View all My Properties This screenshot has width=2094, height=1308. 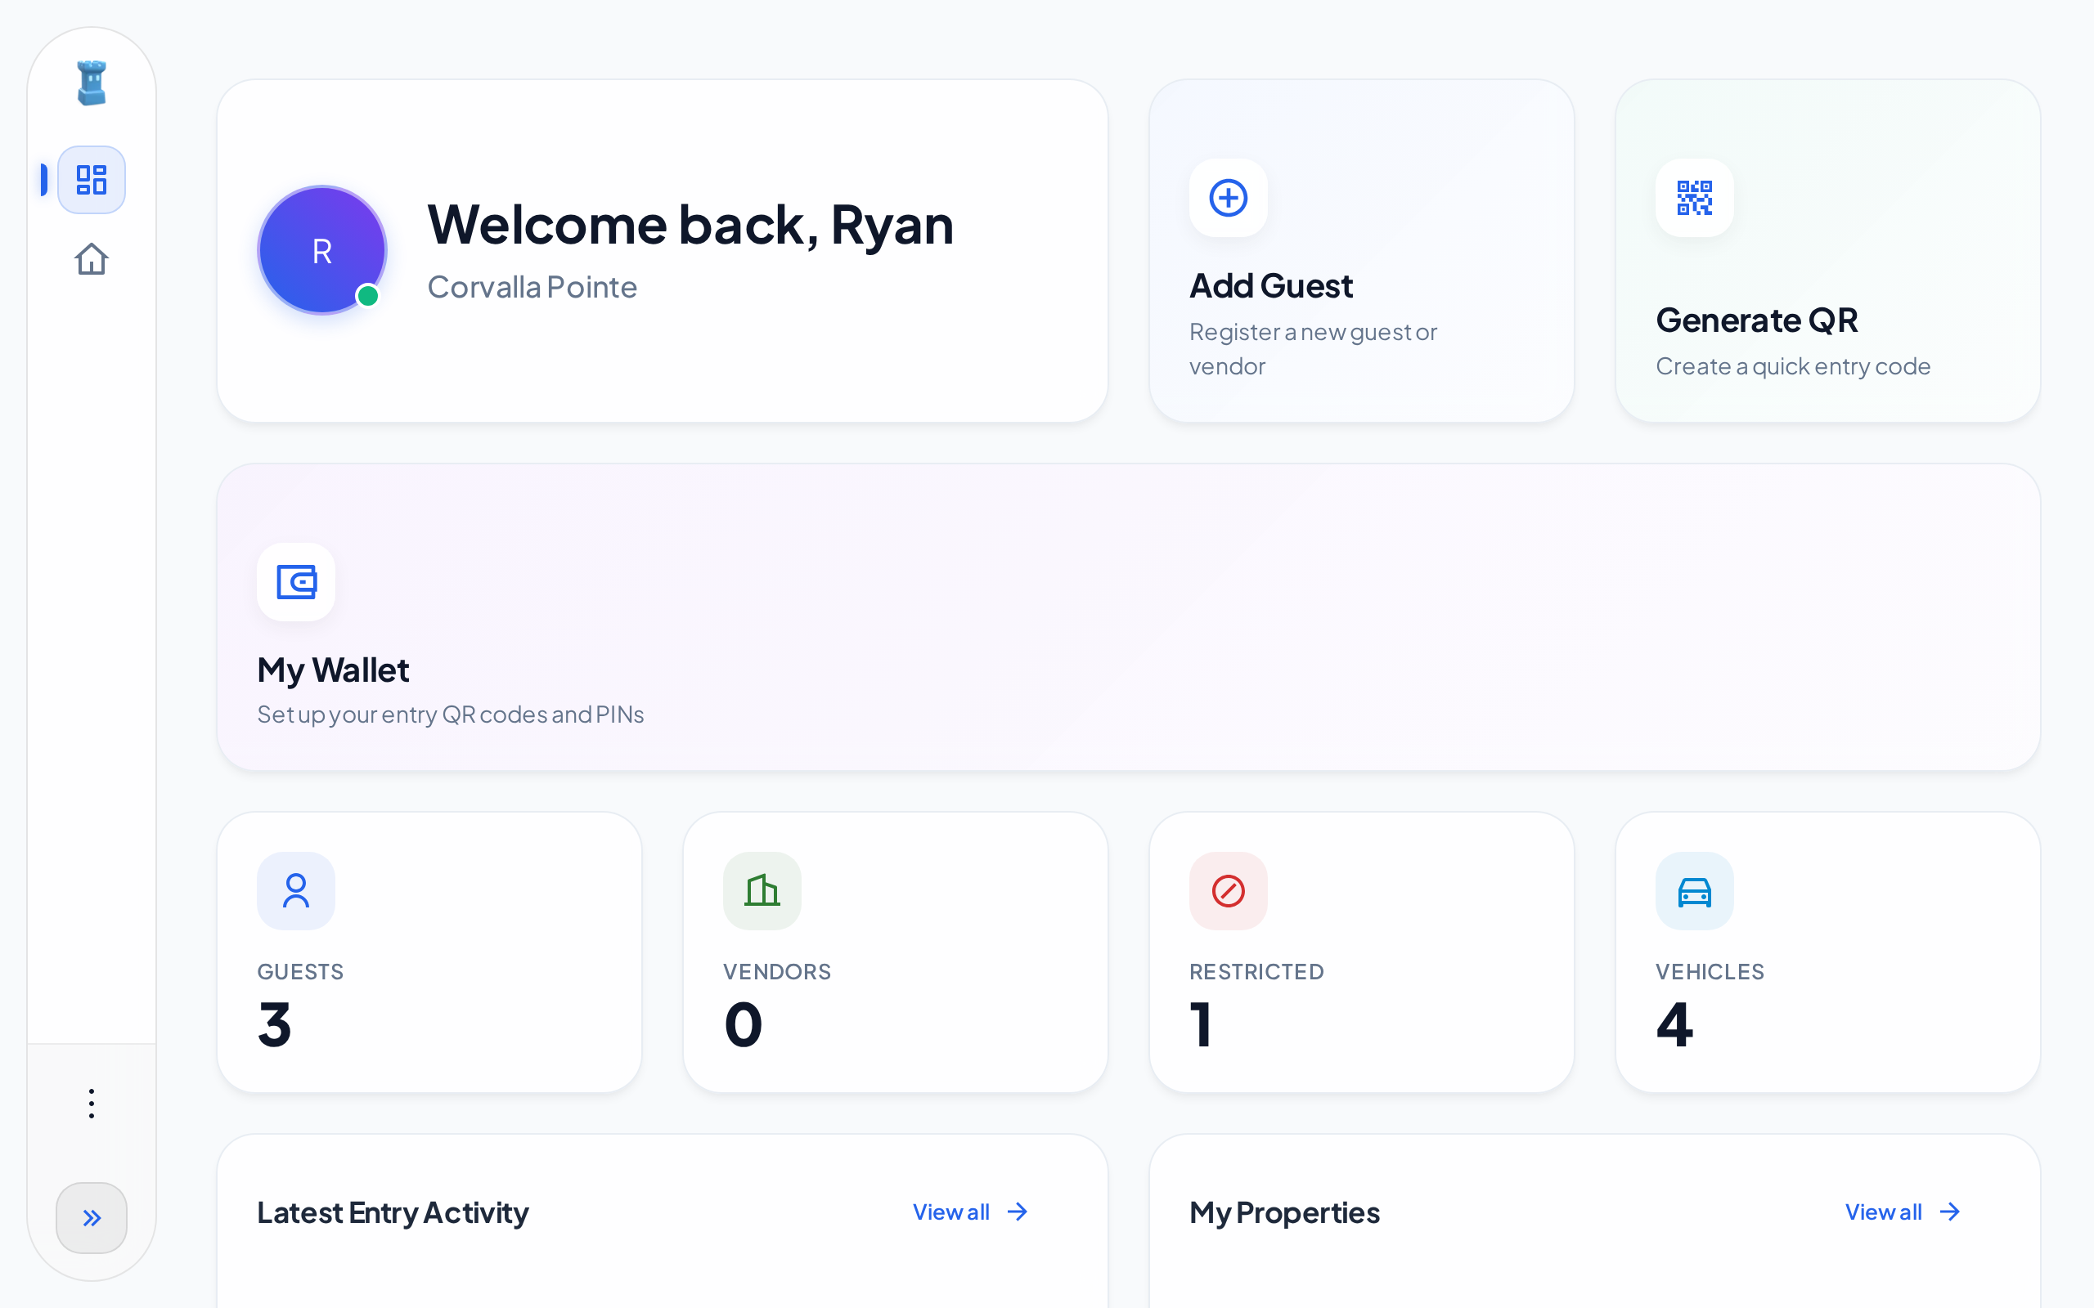click(1883, 1211)
